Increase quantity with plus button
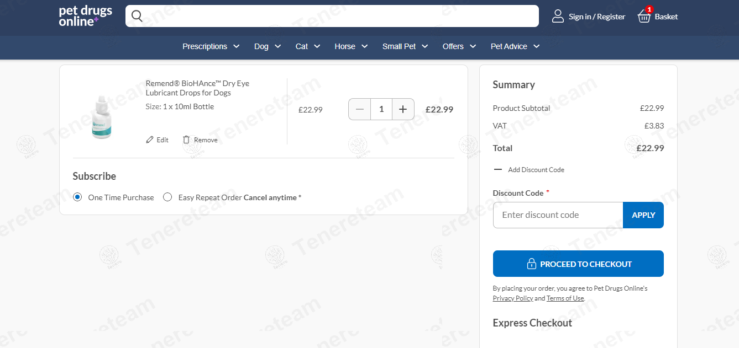Viewport: 739px width, 348px height. pyautogui.click(x=403, y=109)
